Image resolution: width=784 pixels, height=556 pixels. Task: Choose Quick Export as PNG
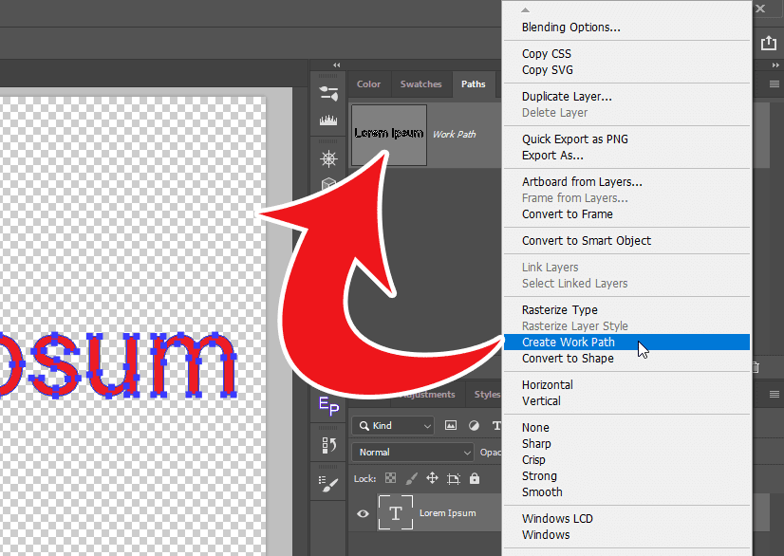click(x=626, y=139)
